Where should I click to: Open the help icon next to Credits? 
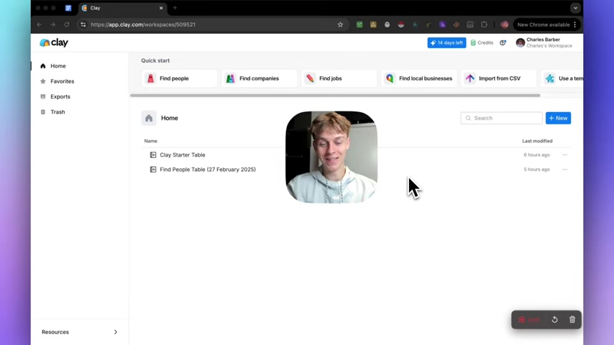pos(503,42)
